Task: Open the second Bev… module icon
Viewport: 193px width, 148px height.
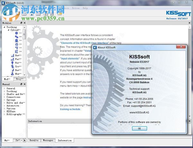Action: [x=13, y=70]
